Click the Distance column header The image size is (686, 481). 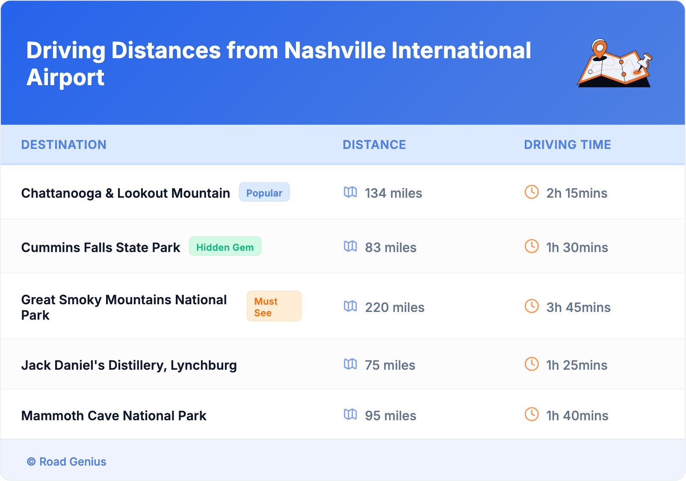[374, 145]
